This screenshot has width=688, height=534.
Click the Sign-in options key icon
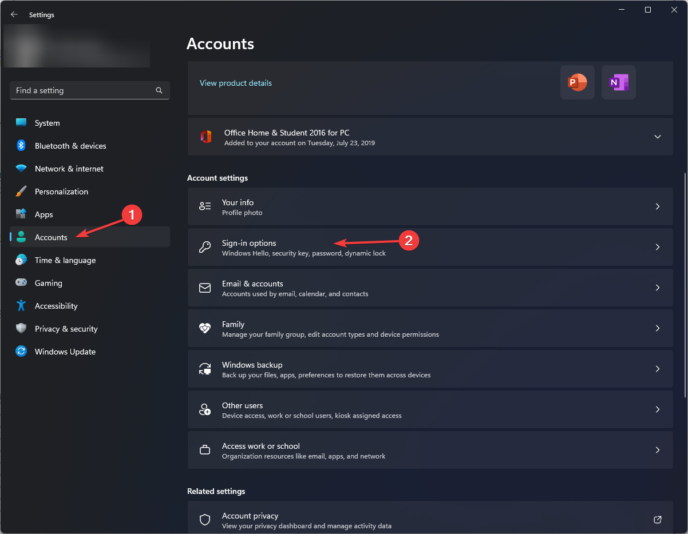pyautogui.click(x=205, y=247)
